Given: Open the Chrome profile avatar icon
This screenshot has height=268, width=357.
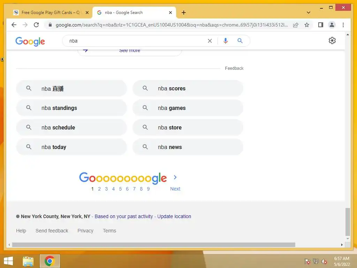Looking at the screenshot, I should (332, 25).
